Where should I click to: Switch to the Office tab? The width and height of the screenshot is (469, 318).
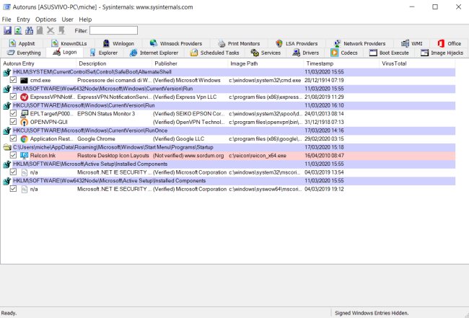click(450, 44)
